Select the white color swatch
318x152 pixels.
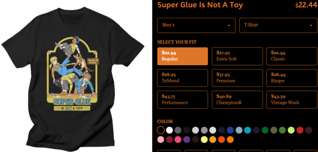pos(169,130)
